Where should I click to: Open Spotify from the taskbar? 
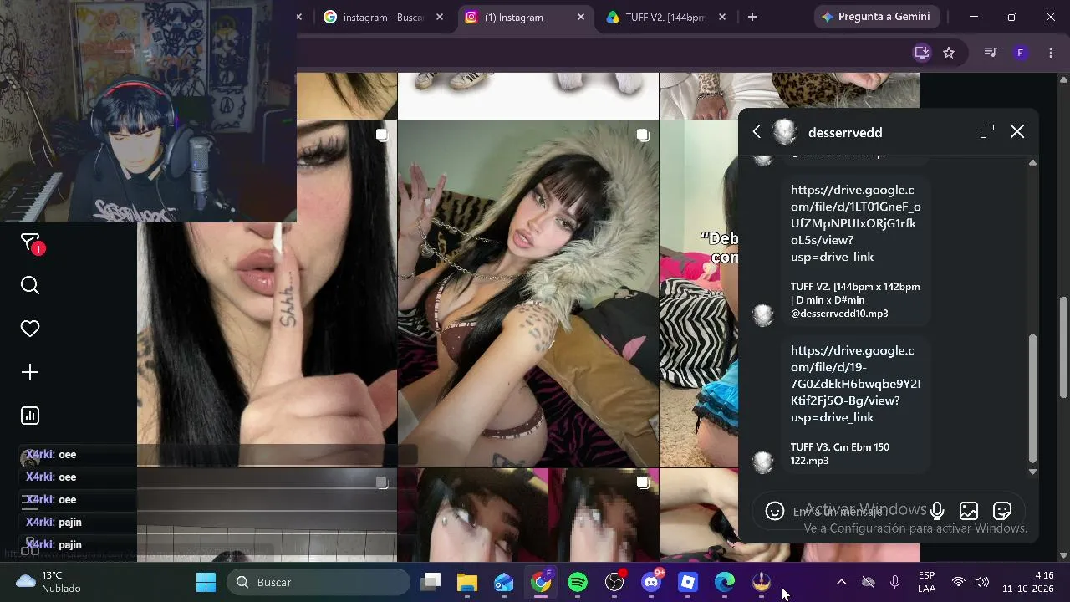[x=578, y=582]
